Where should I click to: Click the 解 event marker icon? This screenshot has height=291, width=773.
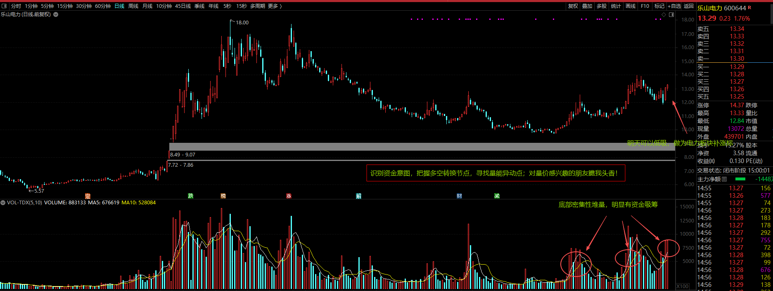pos(359,196)
